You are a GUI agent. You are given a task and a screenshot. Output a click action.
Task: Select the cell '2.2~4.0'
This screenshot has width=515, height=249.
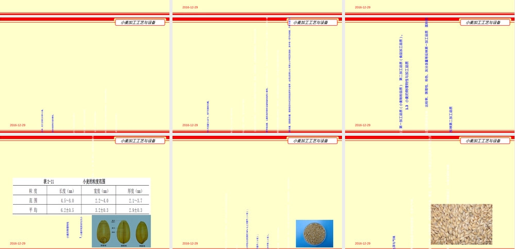coord(101,201)
